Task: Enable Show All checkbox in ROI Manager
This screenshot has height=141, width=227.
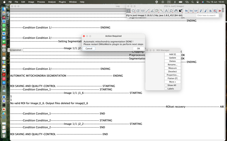Action: point(166,85)
